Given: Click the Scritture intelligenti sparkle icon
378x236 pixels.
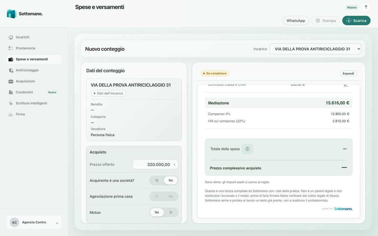Looking at the screenshot, I should pyautogui.click(x=11, y=103).
